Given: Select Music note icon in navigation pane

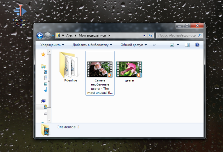Looking at the screenshot, I should 46,90.
